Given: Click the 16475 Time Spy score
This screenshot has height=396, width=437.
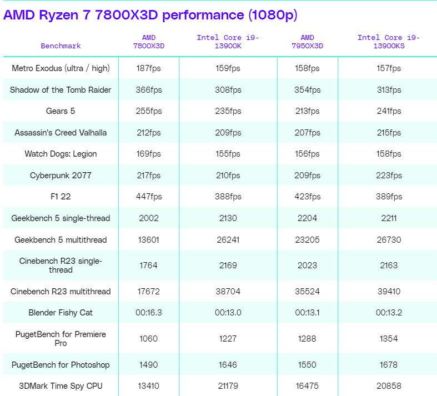Looking at the screenshot, I should (x=307, y=386).
